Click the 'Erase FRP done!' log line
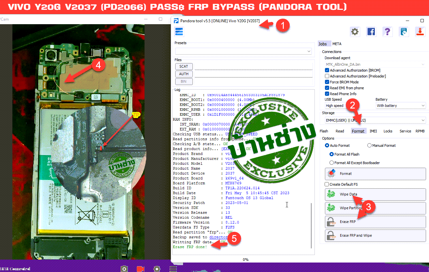This screenshot has height=272, width=429. point(190,247)
